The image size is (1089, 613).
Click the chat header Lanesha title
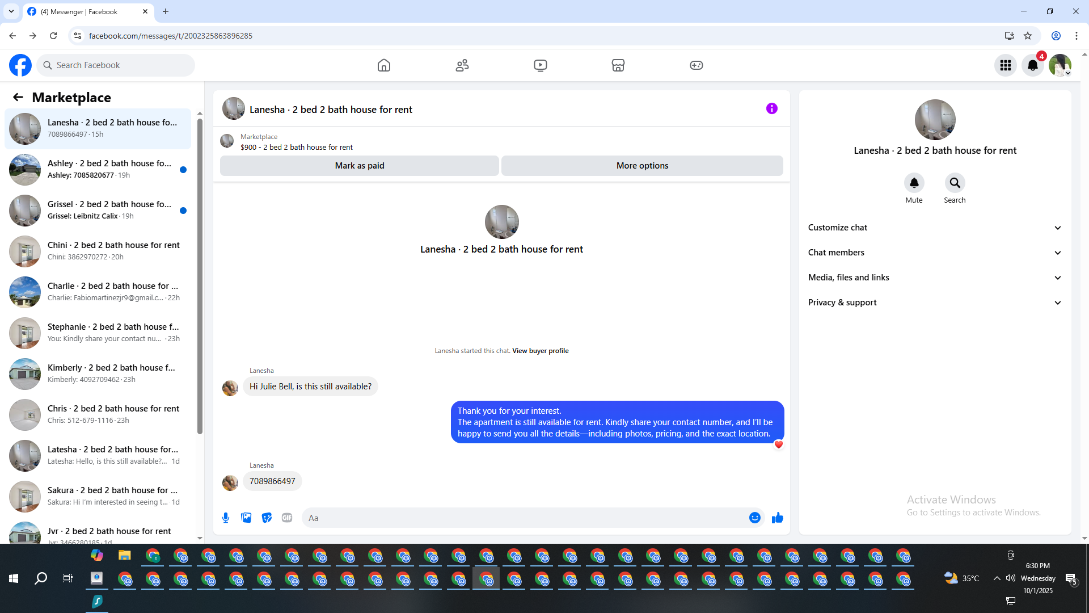[331, 110]
